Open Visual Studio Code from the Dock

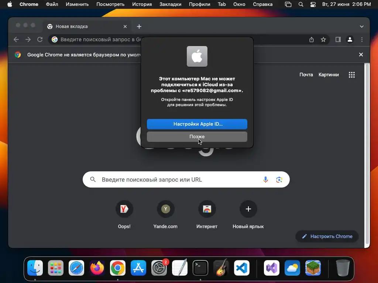pyautogui.click(x=241, y=268)
